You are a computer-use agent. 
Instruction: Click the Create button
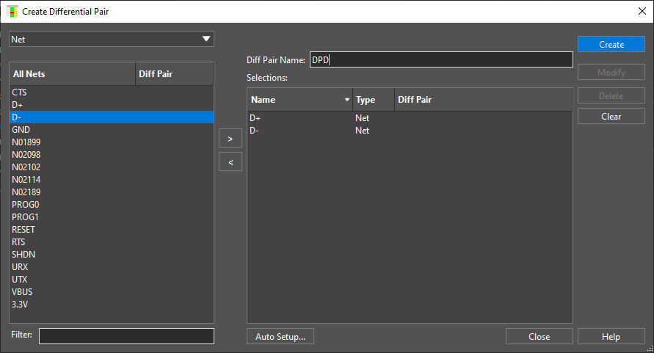coord(611,45)
